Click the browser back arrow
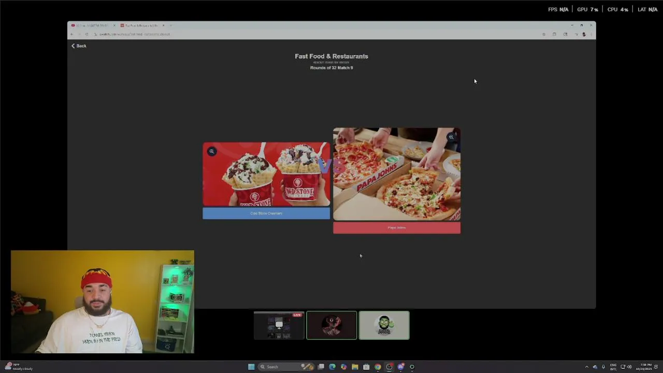 point(72,34)
